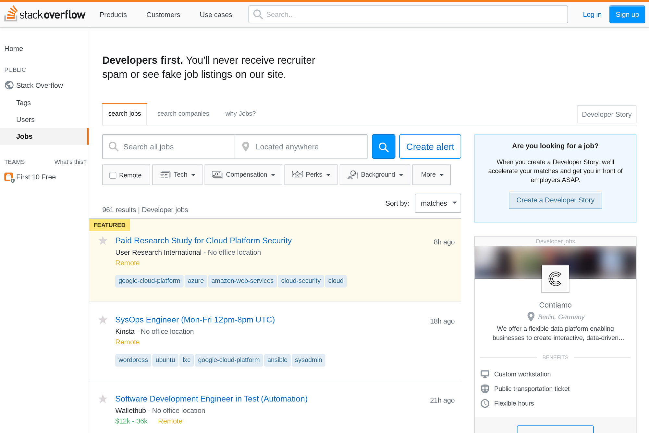Click the Create alert button
The height and width of the screenshot is (433, 649).
point(430,147)
